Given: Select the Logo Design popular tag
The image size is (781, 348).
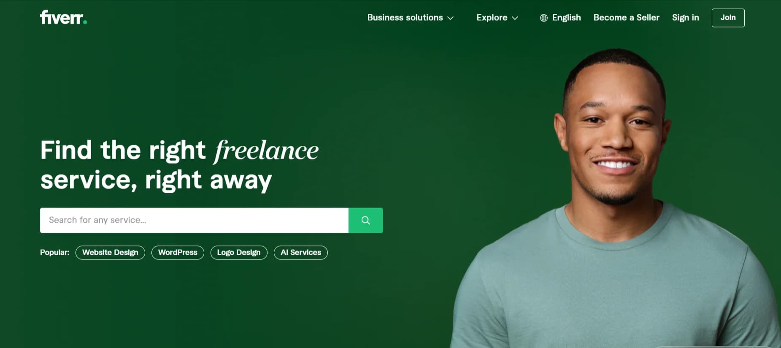Looking at the screenshot, I should pyautogui.click(x=239, y=252).
